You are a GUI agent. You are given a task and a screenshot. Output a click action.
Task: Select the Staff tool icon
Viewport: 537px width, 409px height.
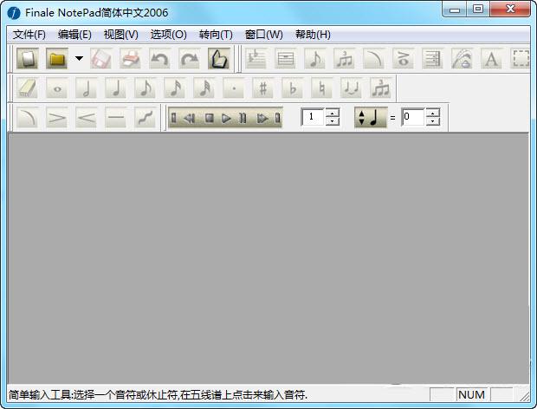coord(256,59)
